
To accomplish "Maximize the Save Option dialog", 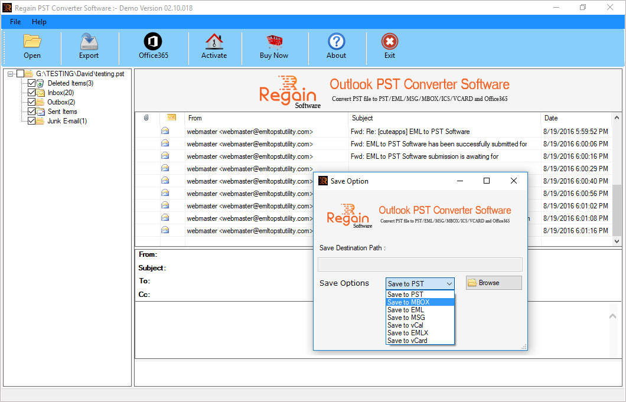I will coord(486,181).
